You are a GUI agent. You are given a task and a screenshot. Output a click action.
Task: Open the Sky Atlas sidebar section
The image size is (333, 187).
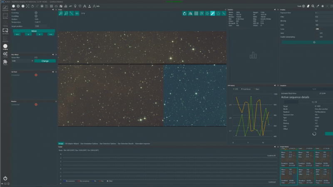point(5,16)
